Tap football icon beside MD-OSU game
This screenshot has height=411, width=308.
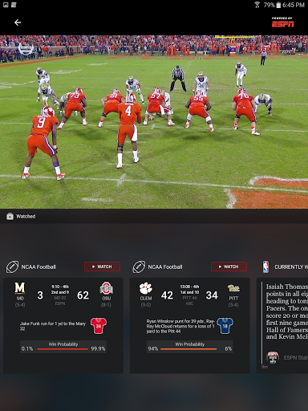(12, 267)
